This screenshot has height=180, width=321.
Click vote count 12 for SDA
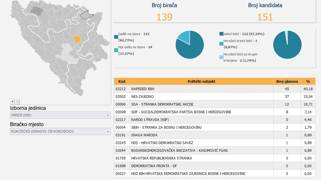287,104
